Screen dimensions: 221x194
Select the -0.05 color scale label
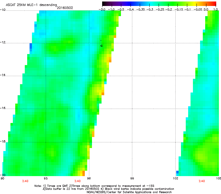198,10
